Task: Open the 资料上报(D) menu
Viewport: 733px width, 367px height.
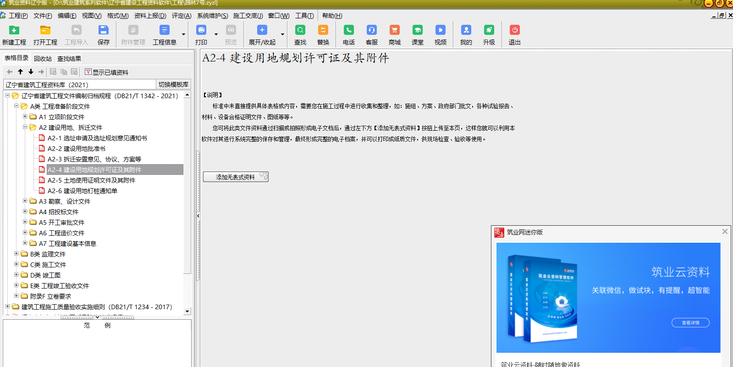Action: pyautogui.click(x=150, y=16)
